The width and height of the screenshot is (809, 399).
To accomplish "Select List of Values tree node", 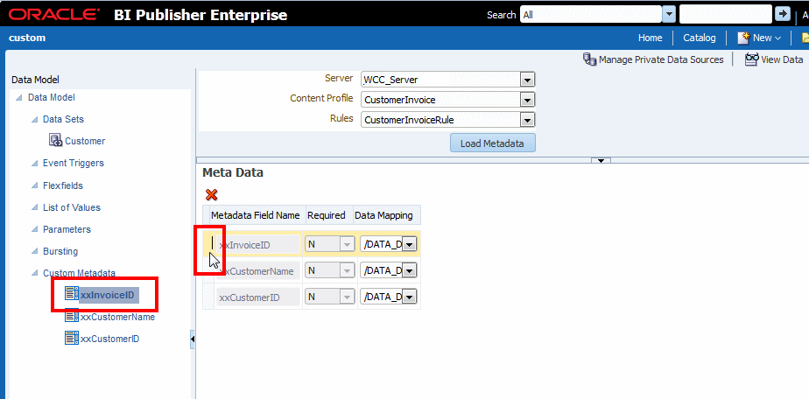I will pos(72,207).
